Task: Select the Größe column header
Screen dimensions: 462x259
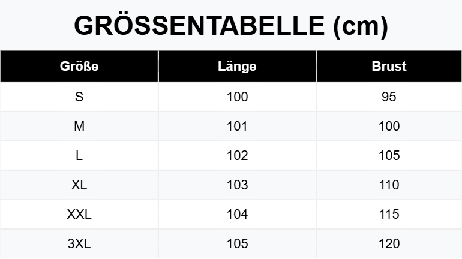Action: 79,66
